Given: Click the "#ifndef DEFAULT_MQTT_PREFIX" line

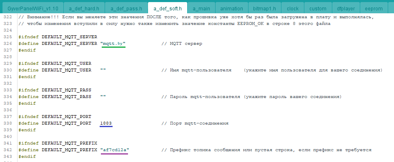Looking at the screenshot, I should pos(58,143).
